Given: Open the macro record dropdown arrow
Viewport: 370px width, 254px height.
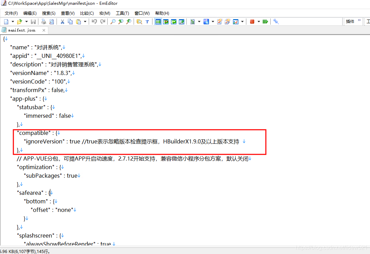Looking at the screenshot, I should (259, 22).
